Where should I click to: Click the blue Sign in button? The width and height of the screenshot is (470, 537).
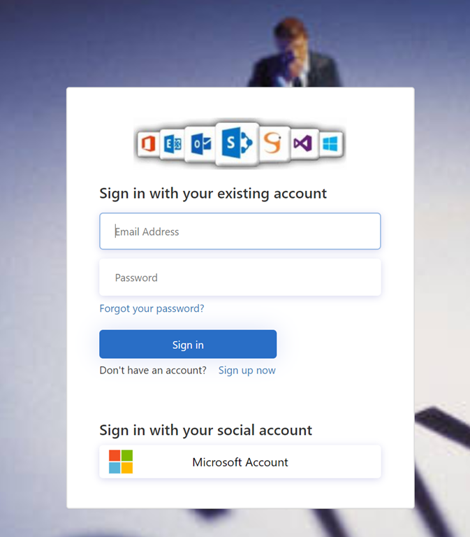[x=188, y=344]
